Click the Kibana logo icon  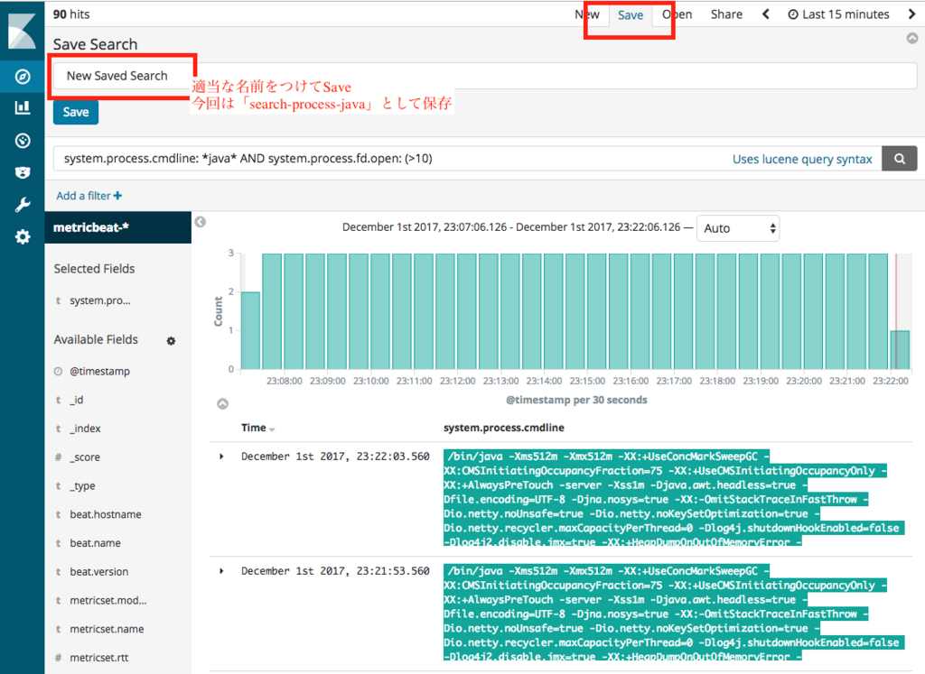tap(22, 31)
